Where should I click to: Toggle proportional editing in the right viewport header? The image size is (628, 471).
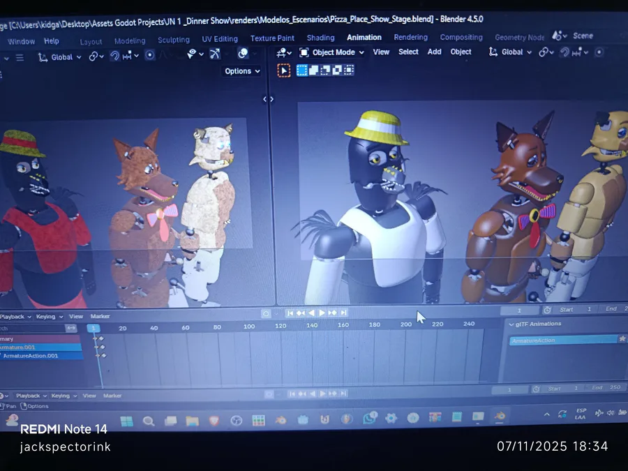[x=599, y=52]
